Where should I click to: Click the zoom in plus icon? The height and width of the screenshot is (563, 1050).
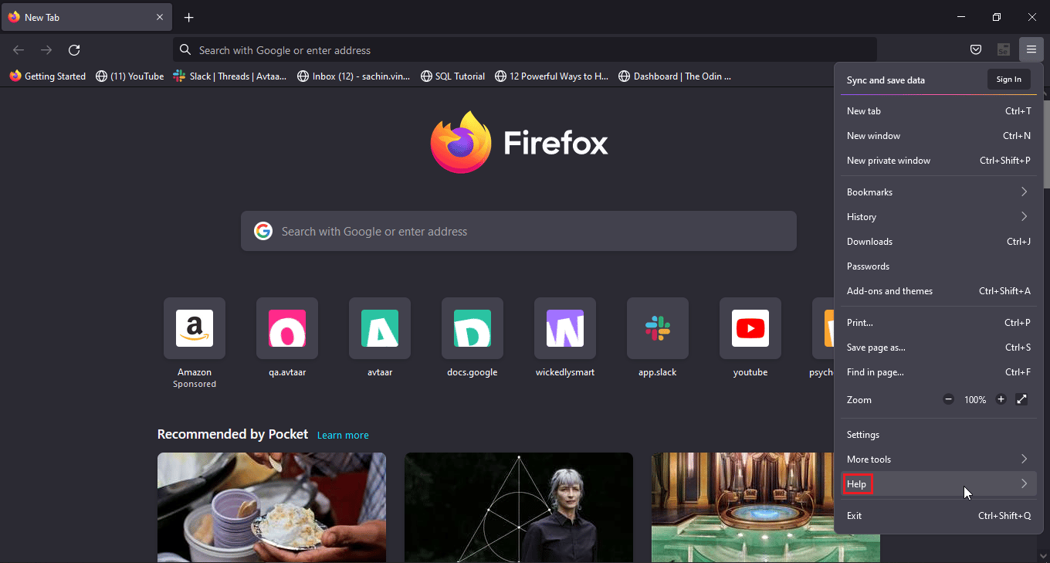(x=1001, y=399)
